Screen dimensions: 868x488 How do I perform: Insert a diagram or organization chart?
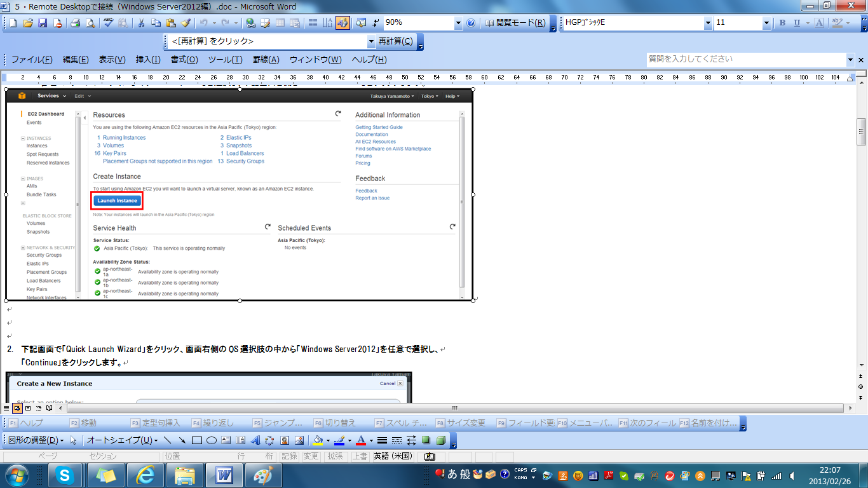(270, 440)
